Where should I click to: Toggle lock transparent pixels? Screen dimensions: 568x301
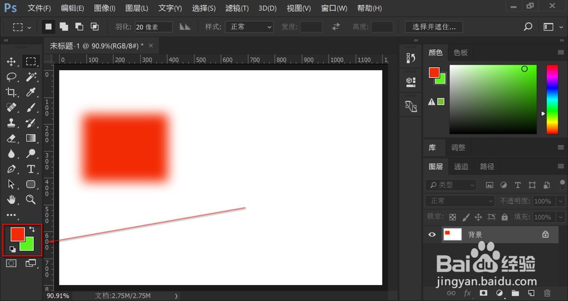click(453, 217)
